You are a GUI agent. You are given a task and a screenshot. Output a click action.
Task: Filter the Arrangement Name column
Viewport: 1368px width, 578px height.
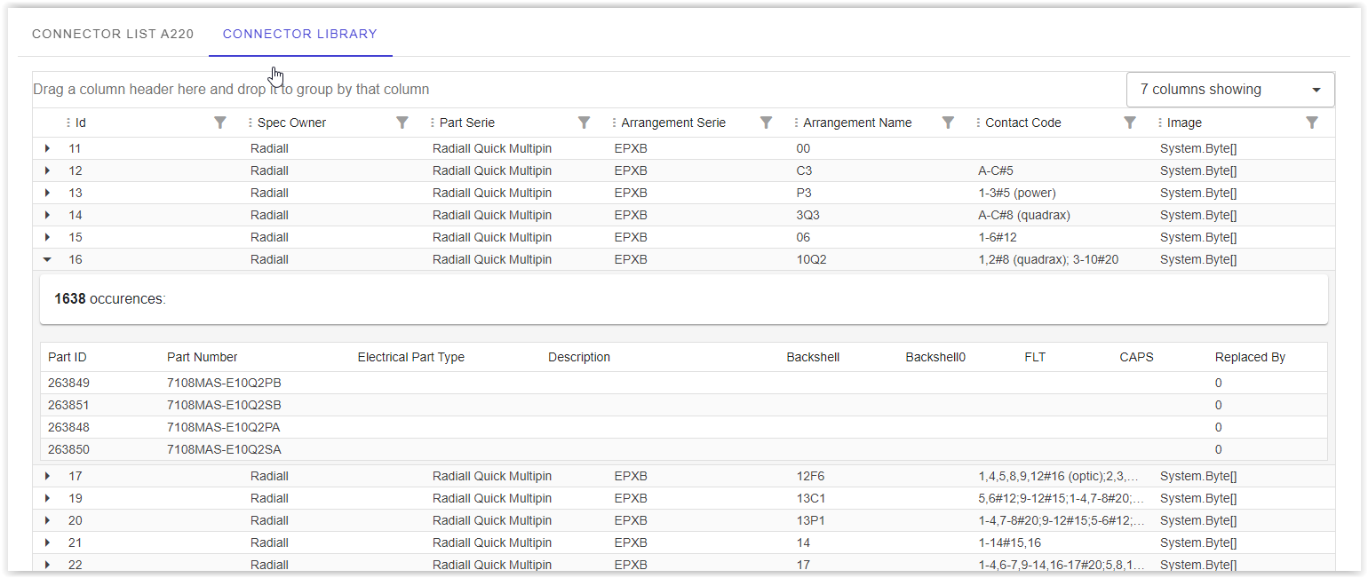[948, 122]
